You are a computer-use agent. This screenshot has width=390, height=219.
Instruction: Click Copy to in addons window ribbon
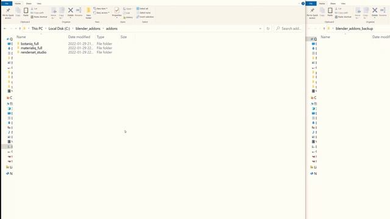[x=62, y=13]
